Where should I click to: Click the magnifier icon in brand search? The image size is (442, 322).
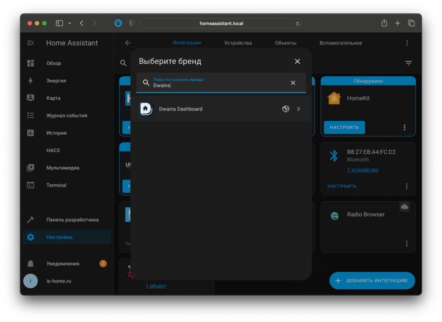coord(146,82)
